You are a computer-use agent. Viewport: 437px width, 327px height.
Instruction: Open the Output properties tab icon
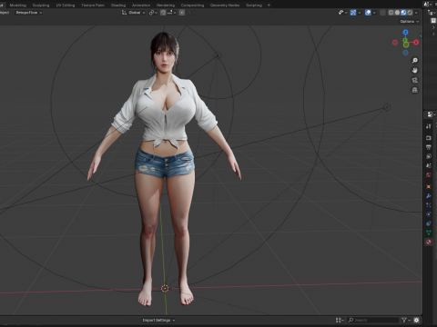[x=429, y=147]
